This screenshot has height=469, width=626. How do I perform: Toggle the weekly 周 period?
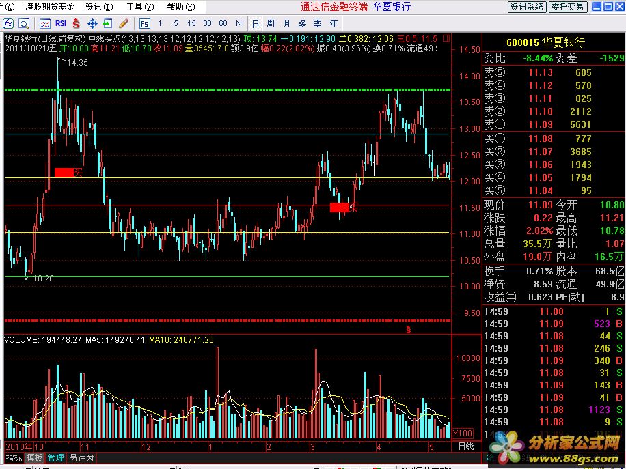click(271, 23)
